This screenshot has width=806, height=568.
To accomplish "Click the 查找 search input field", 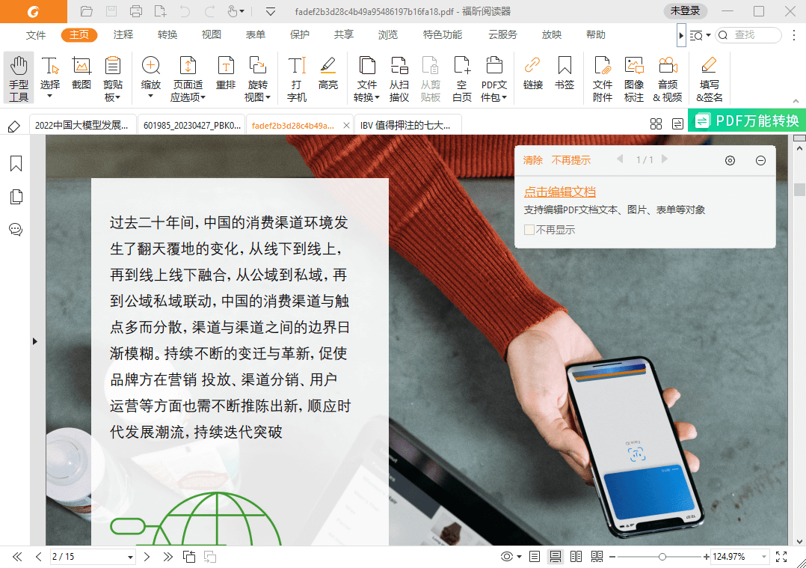I will pos(749,35).
